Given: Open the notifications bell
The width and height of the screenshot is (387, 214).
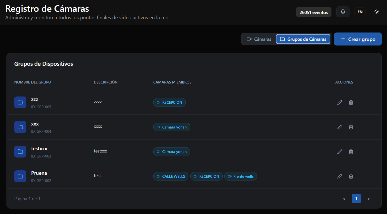Looking at the screenshot, I should coord(343,12).
